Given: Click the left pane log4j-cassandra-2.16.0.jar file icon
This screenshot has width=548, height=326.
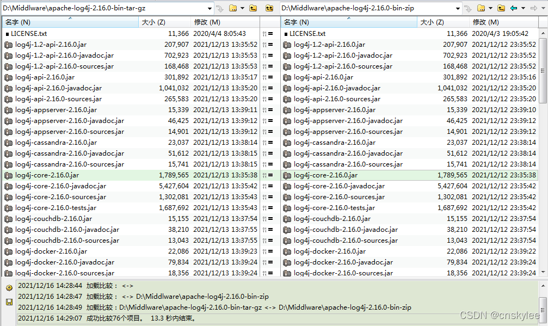Looking at the screenshot, I should click(8, 143).
